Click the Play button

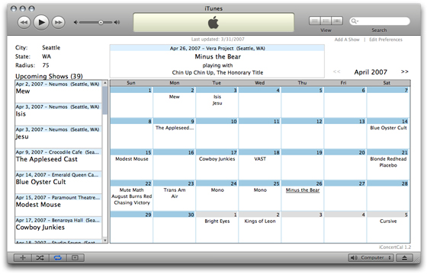(x=41, y=22)
